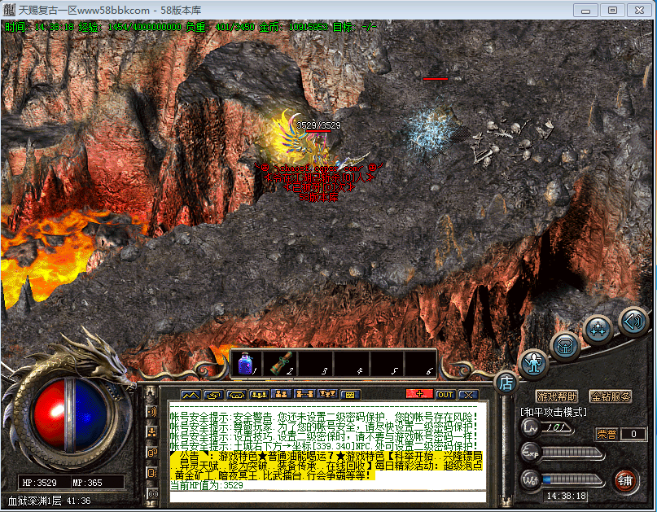Screen dimensions: 657x512
Task: Toggle the broadcast signal side icon
Action: point(151,493)
